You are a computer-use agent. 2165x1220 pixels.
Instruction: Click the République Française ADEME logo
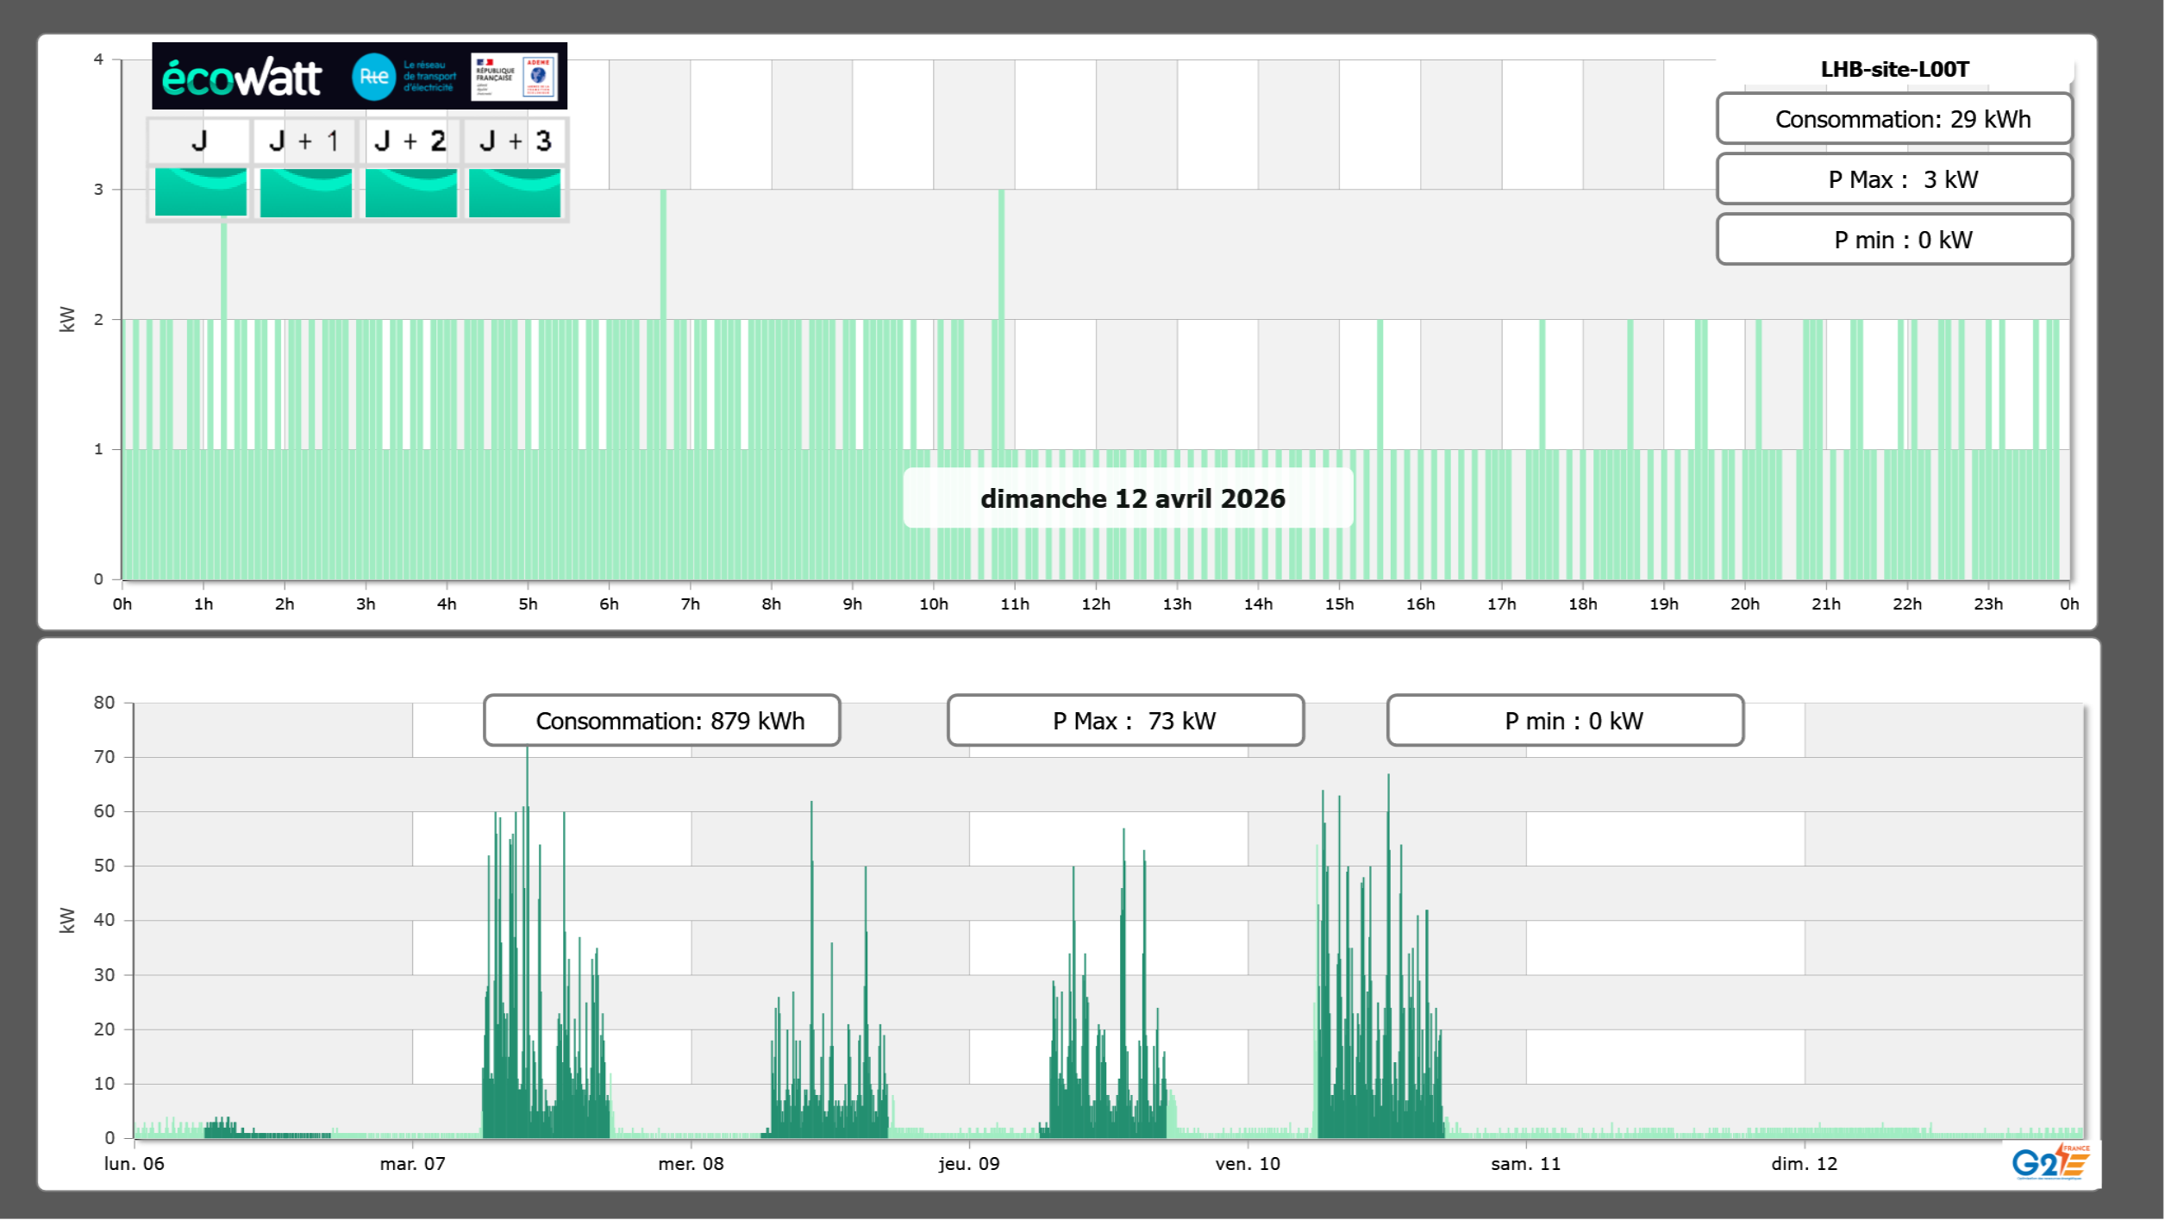(514, 77)
